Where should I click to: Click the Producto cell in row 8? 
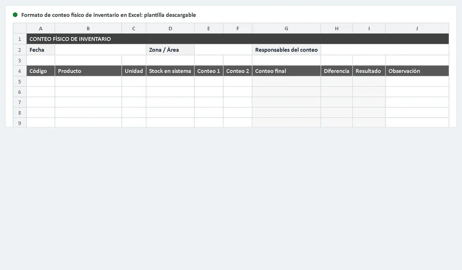pyautogui.click(x=88, y=112)
